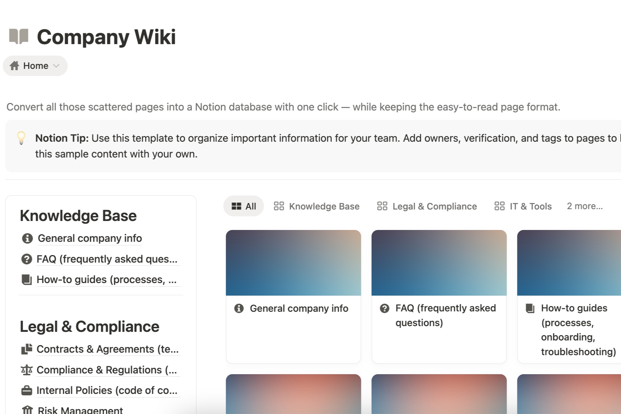
Task: Select the All gallery tab
Action: click(x=244, y=206)
